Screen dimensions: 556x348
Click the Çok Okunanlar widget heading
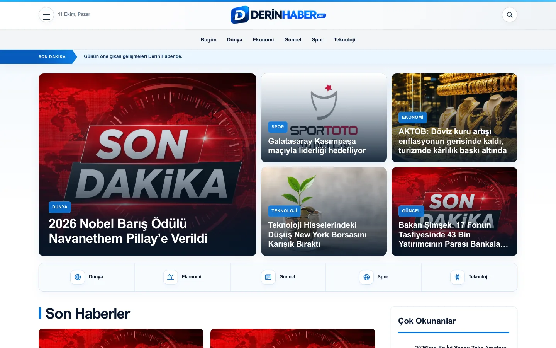tap(427, 321)
